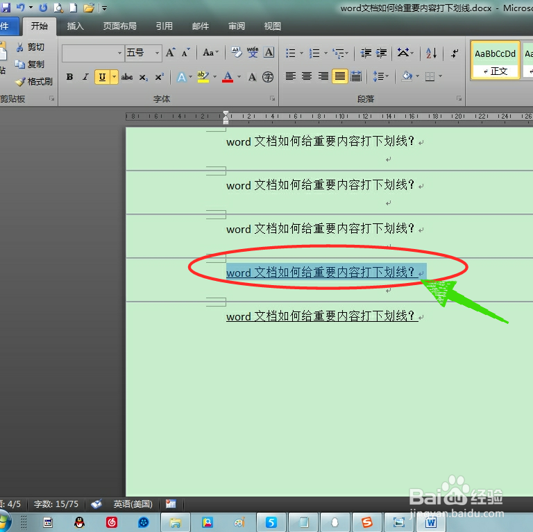Switch to the 插入 tab

click(x=75, y=26)
